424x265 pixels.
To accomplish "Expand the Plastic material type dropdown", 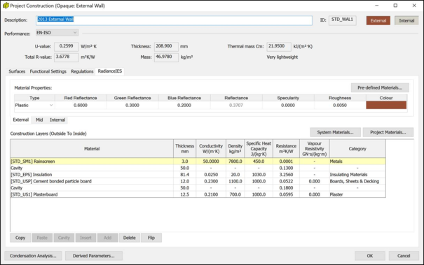I will coord(34,106).
